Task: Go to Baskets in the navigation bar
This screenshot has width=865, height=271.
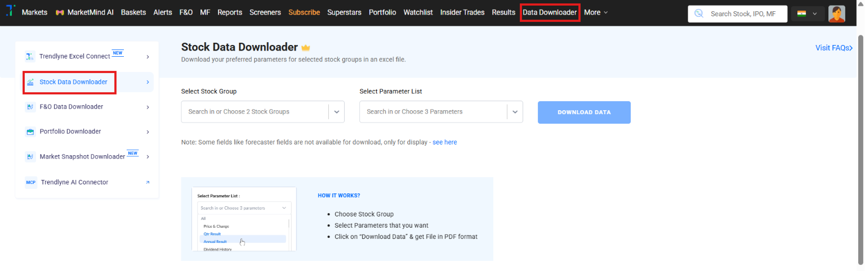Action: pos(133,12)
